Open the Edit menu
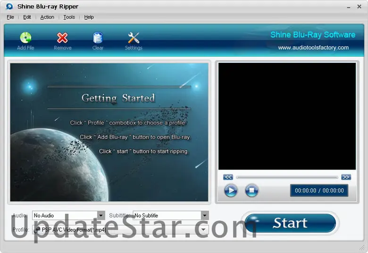368x253 pixels. (x=27, y=17)
